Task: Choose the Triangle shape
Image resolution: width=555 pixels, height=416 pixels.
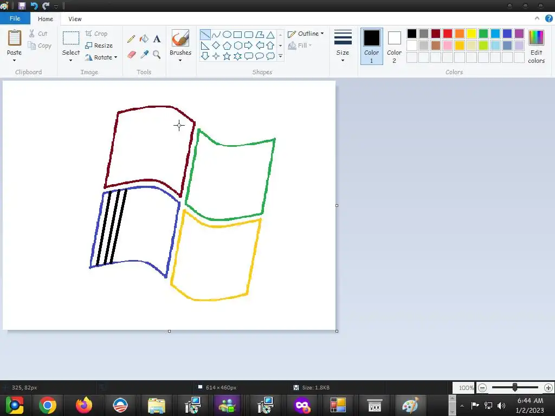Action: point(270,35)
